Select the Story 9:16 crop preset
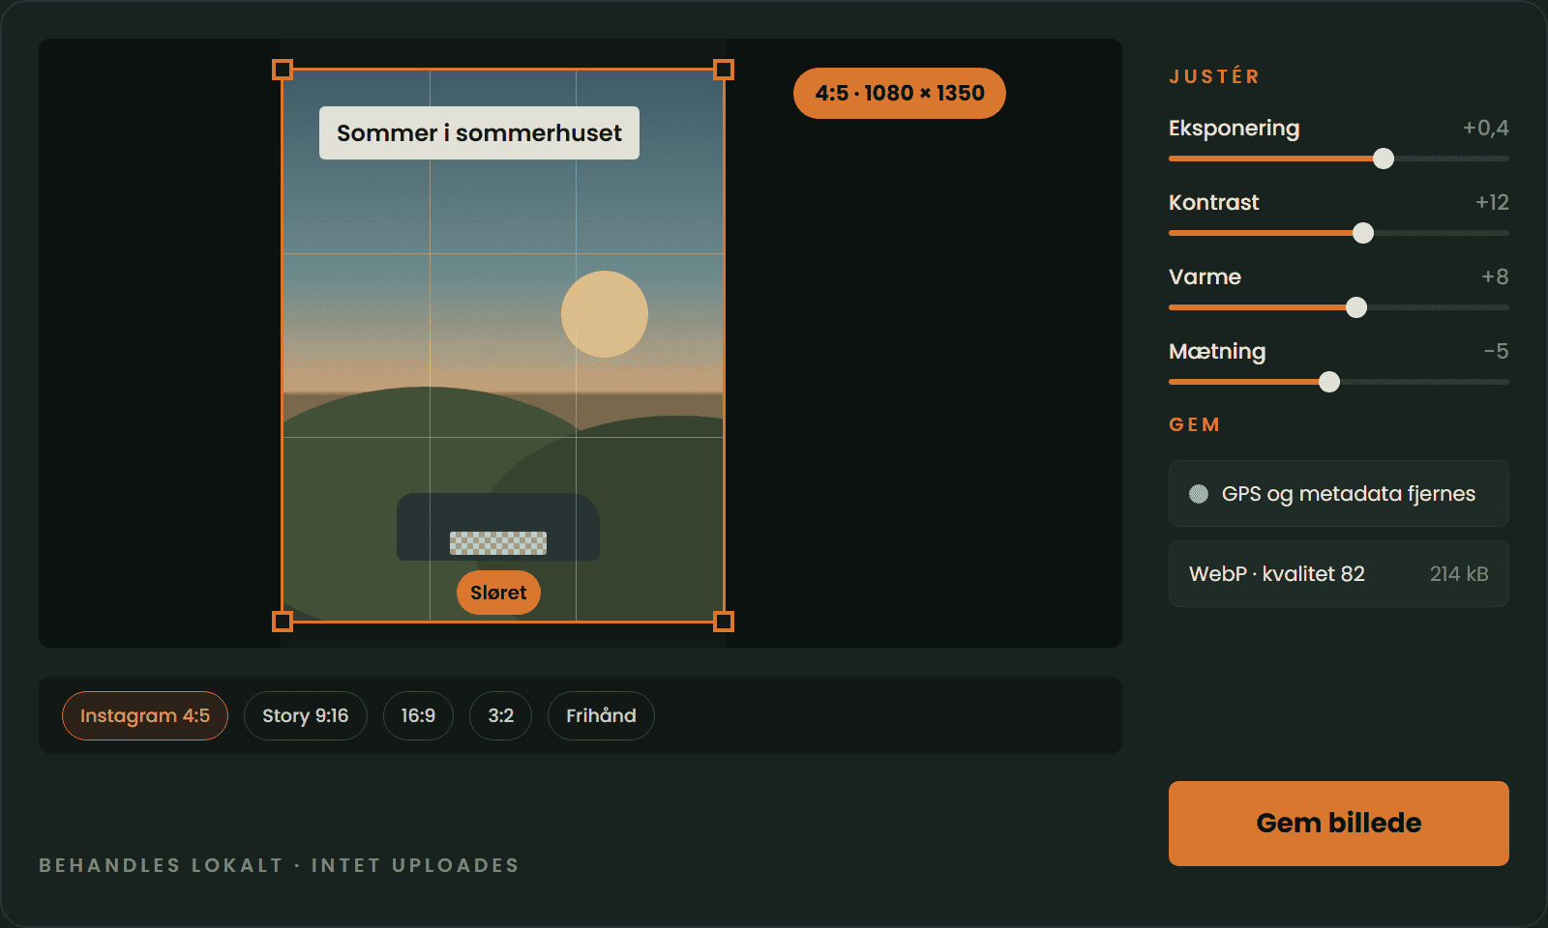 (x=306, y=715)
